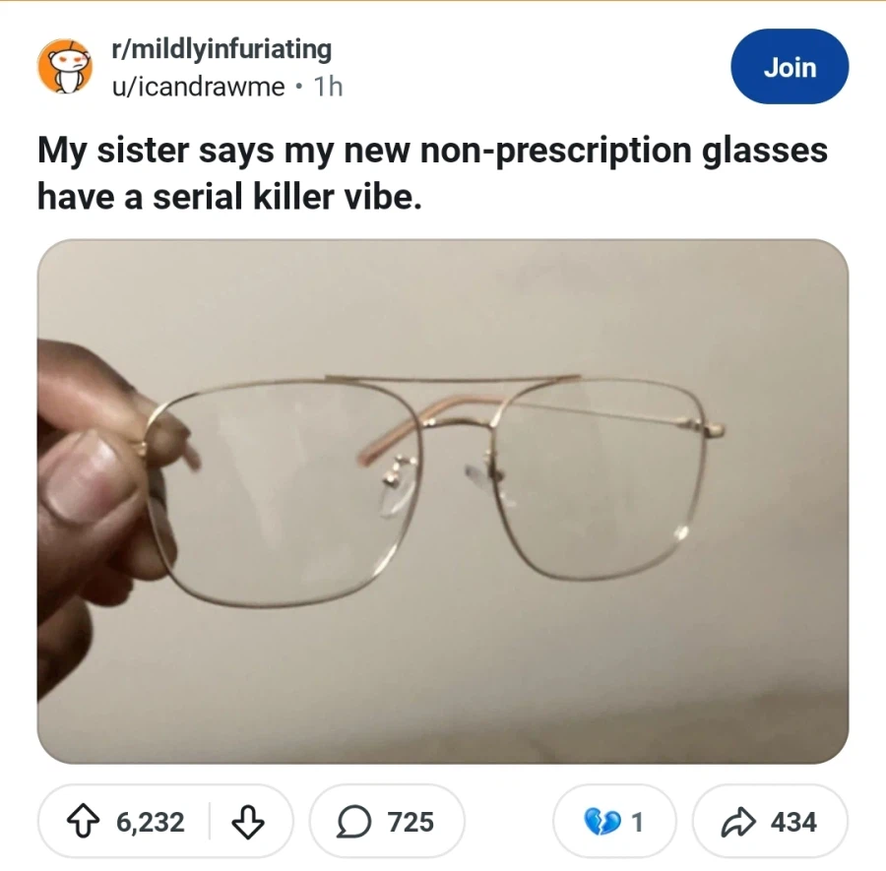Click the words 'serial killer vibe' in title

coord(287,197)
